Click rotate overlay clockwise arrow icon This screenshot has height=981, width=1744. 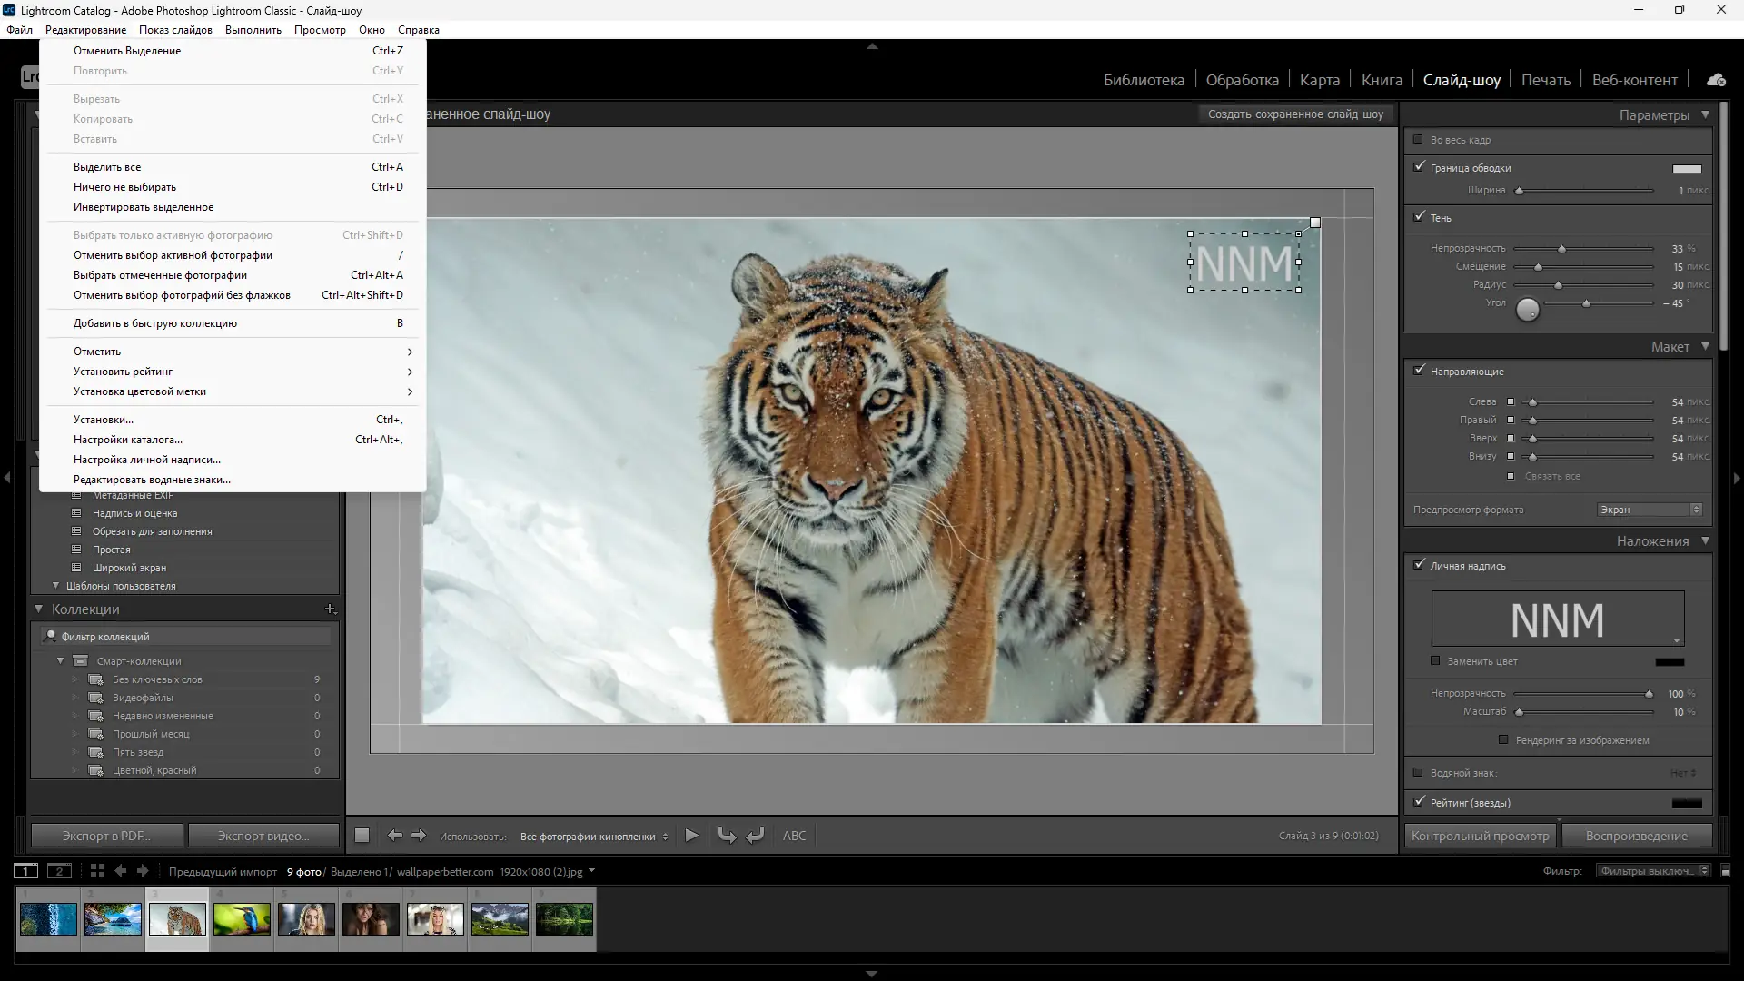755,836
